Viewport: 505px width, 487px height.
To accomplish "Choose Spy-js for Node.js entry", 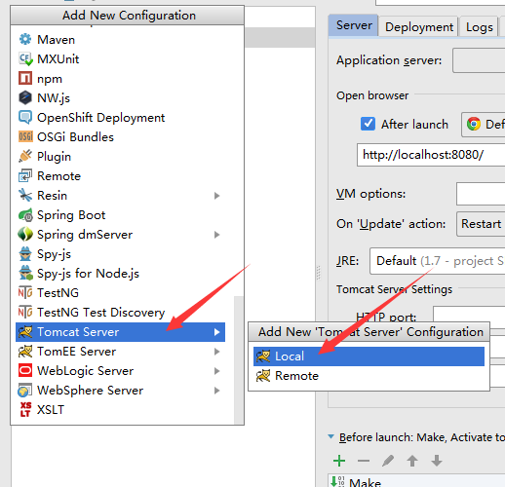I will click(x=120, y=274).
